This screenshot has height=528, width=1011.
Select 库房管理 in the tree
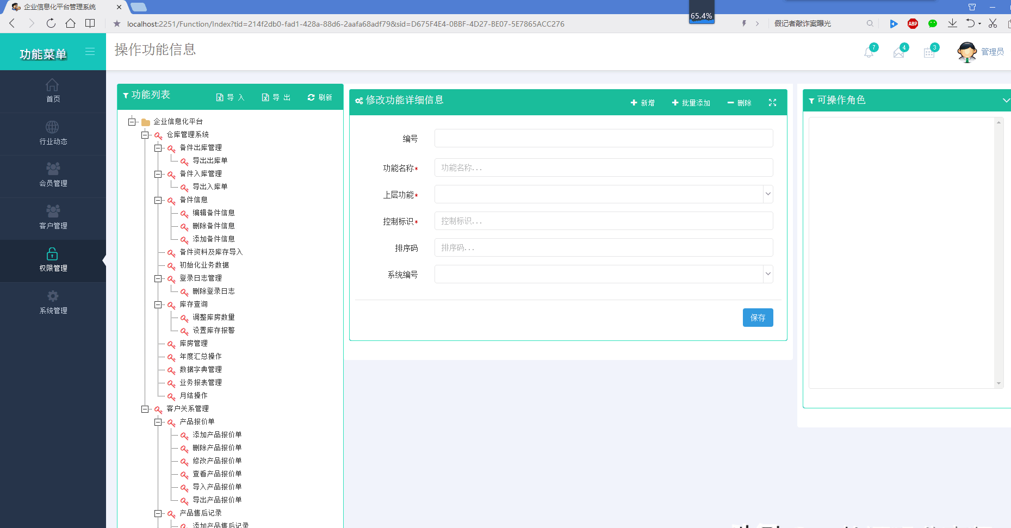194,343
